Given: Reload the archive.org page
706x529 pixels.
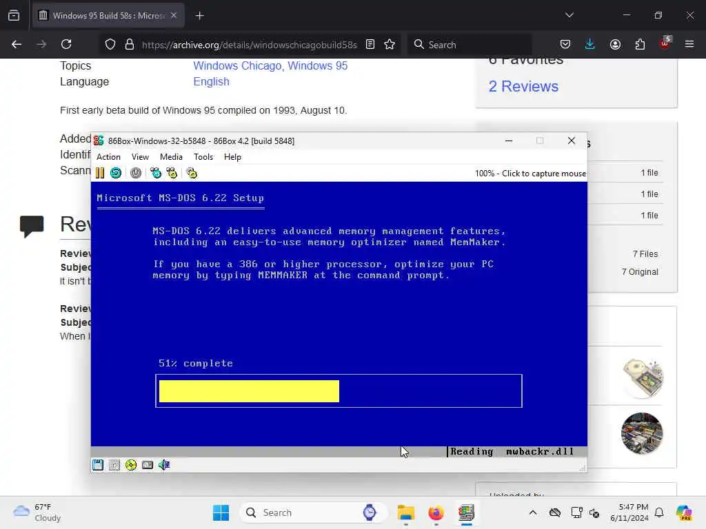Looking at the screenshot, I should (66, 45).
